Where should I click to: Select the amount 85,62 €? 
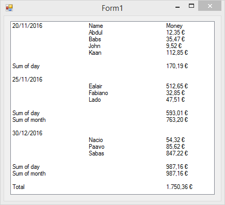tap(175, 147)
